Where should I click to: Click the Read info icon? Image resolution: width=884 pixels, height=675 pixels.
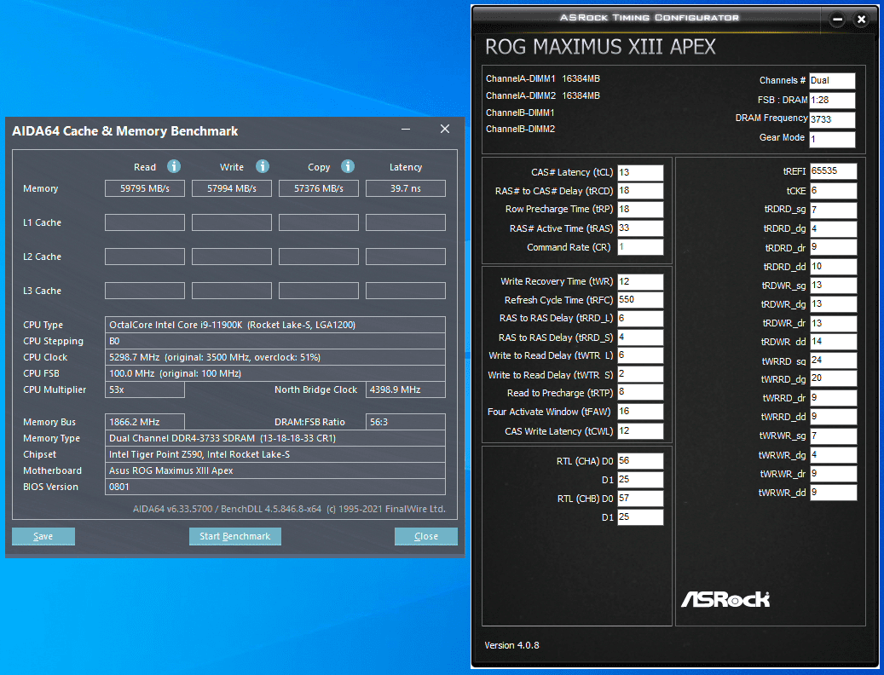click(x=174, y=166)
